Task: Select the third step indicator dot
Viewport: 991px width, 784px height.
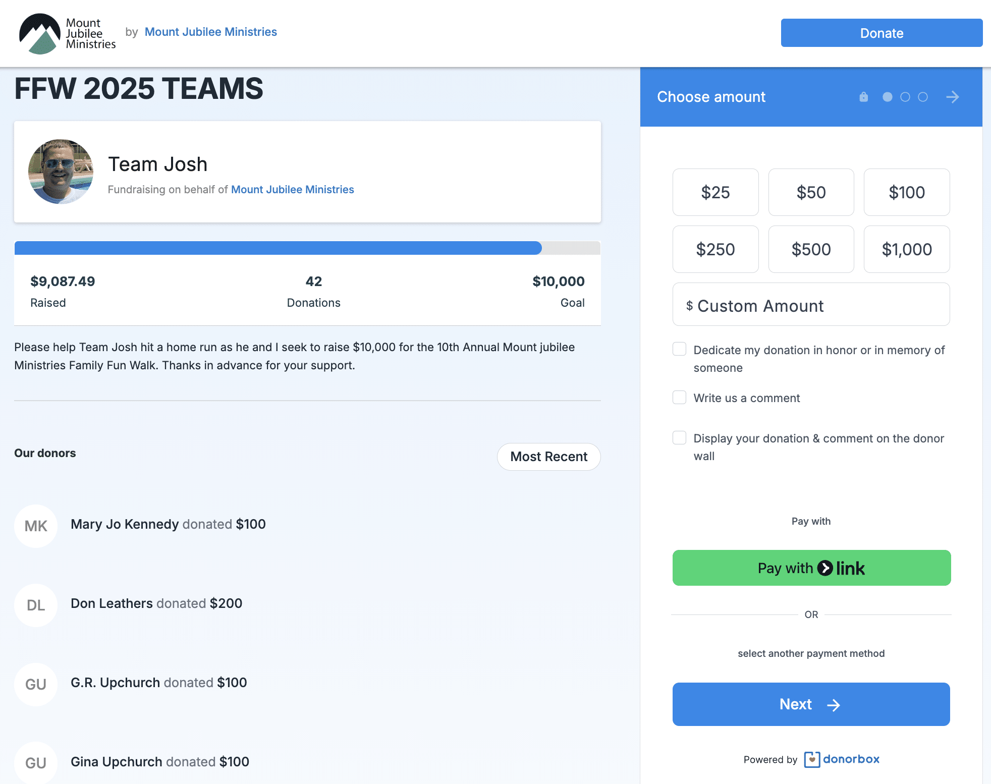Action: point(923,97)
